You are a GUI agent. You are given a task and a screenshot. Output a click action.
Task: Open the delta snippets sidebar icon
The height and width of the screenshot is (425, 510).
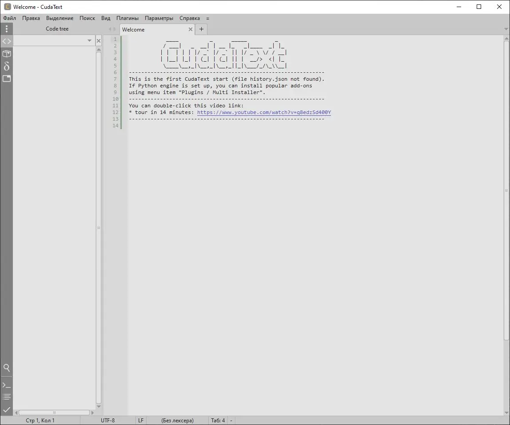(7, 66)
